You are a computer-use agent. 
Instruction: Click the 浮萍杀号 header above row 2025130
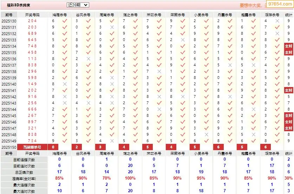pos(272,15)
